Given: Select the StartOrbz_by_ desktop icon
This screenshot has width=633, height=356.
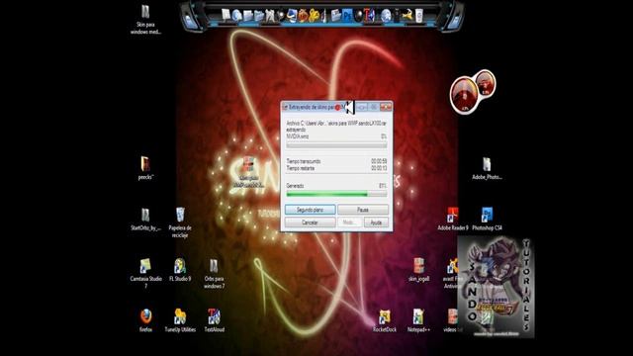Looking at the screenshot, I should (x=145, y=220).
